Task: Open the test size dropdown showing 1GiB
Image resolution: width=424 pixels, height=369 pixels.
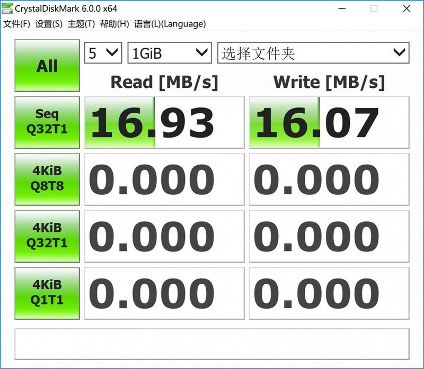Action: [169, 53]
